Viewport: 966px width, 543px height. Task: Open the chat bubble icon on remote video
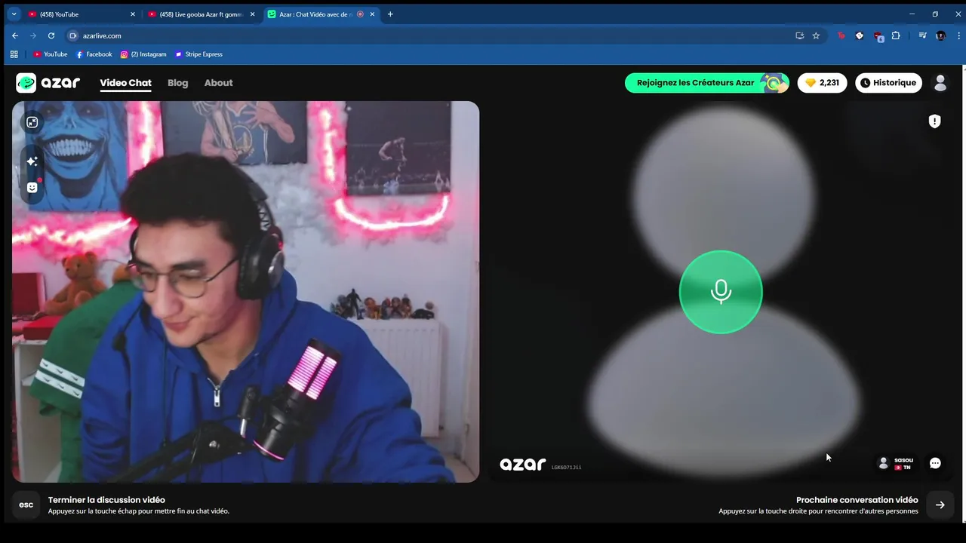click(x=935, y=463)
